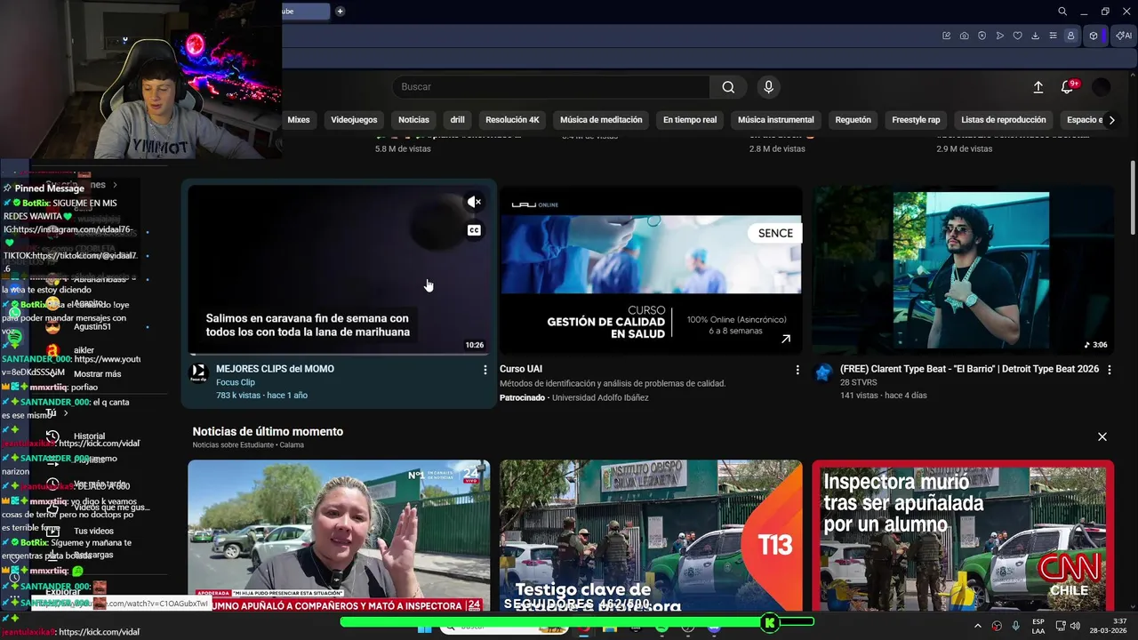Screen dimensions: 1138x640
Task: Open the 28 STVRS channel link
Action: click(858, 382)
